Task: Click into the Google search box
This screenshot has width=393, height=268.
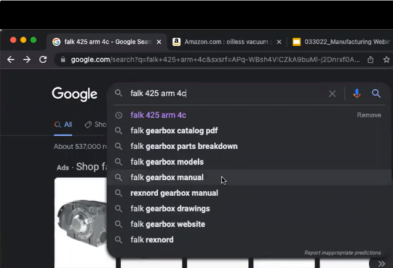Action: point(225,93)
